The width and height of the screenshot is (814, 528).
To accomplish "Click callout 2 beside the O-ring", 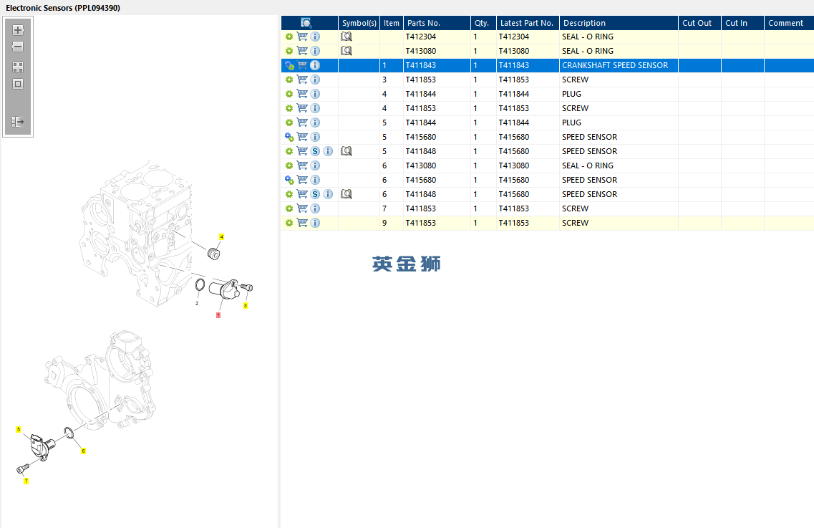I will [x=197, y=304].
